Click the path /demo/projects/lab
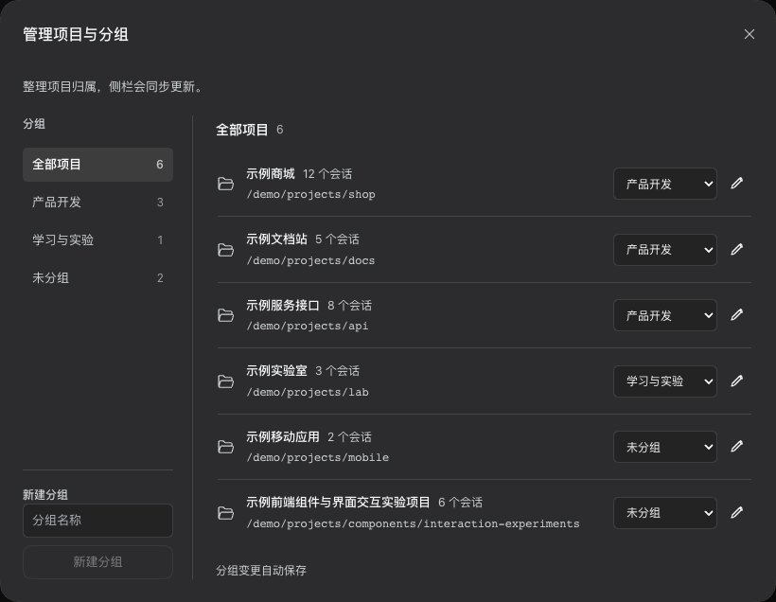This screenshot has width=776, height=602. click(x=308, y=392)
